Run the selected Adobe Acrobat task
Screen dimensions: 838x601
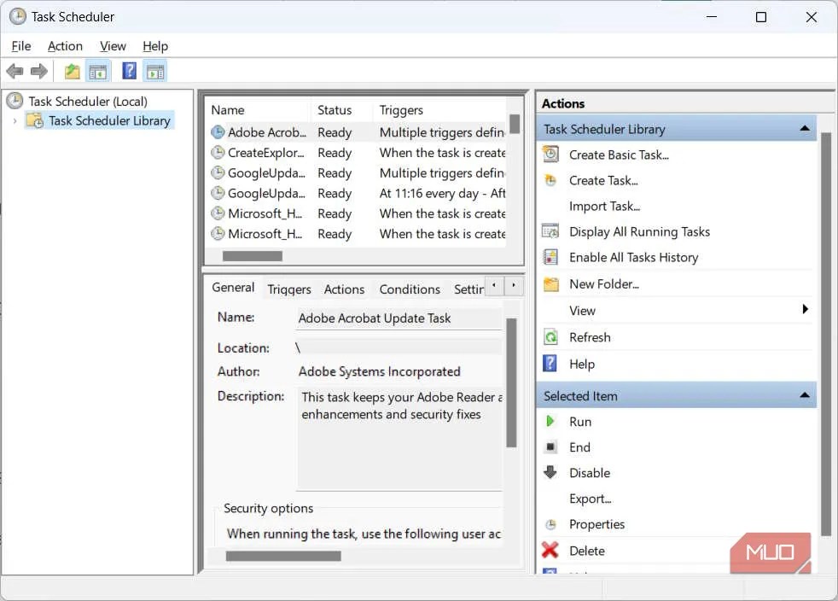pos(579,421)
